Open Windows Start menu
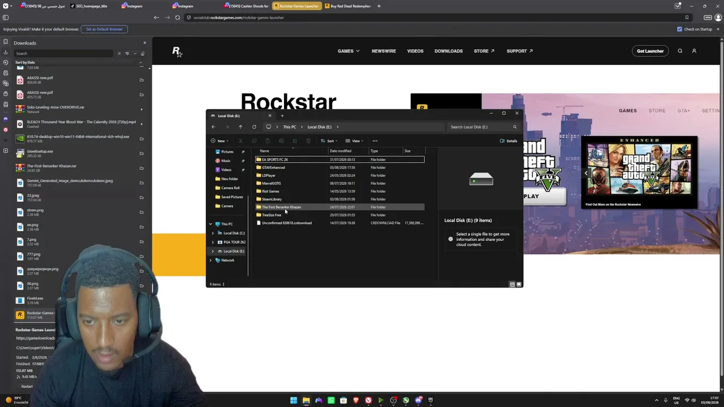 tap(294, 400)
